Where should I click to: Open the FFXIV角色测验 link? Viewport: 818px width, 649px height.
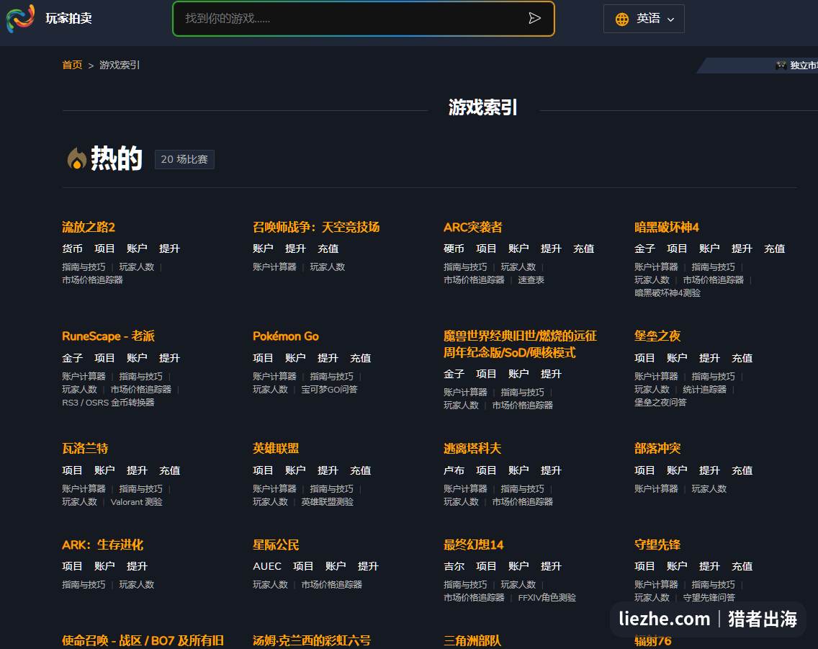click(x=547, y=598)
